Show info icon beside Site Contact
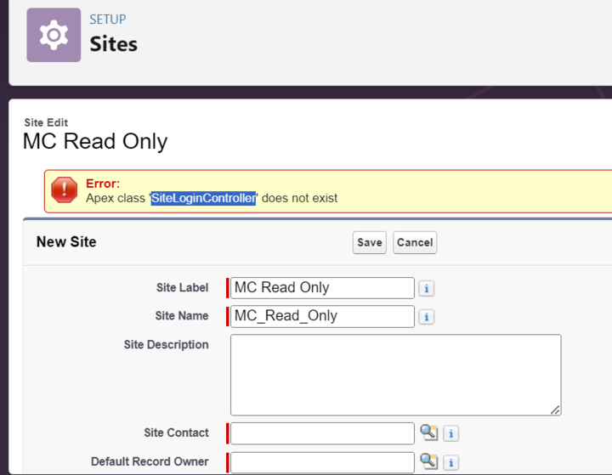 point(451,433)
